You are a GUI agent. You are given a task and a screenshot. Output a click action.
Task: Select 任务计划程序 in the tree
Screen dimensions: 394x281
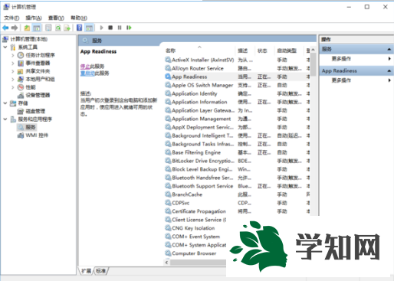[x=40, y=55]
